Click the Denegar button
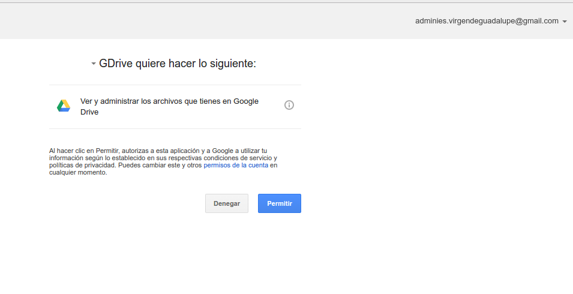This screenshot has height=294, width=573. pyautogui.click(x=227, y=203)
